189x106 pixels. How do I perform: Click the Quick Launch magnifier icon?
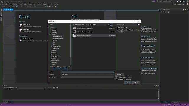pyautogui.click(x=178, y=1)
